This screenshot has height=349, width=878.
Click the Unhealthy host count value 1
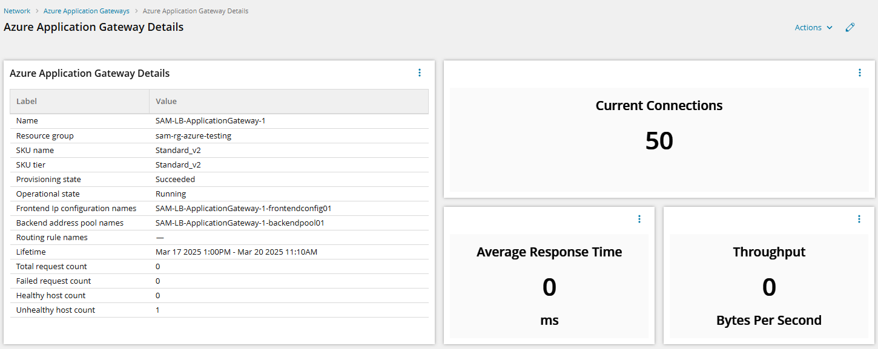coord(157,310)
